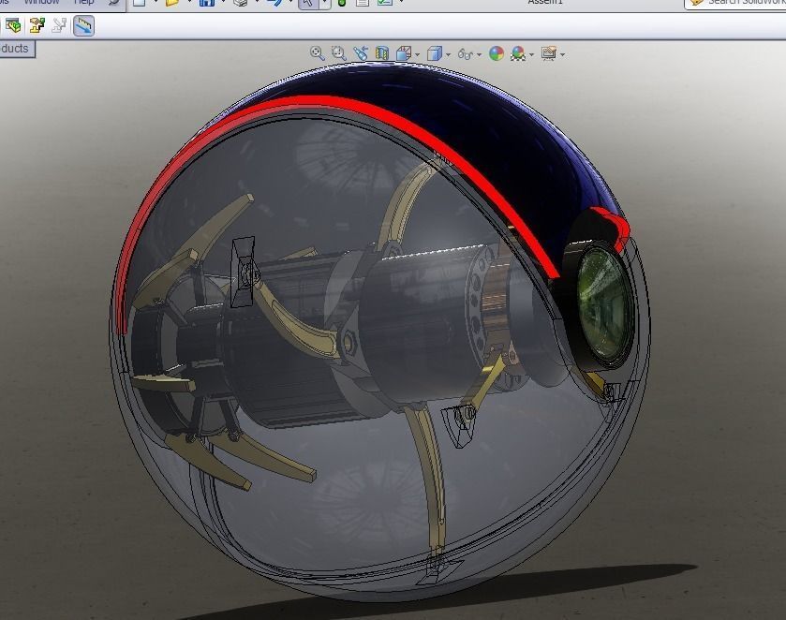Screen dimensions: 786x620
Task: Return to the Previous View
Action: pos(361,53)
